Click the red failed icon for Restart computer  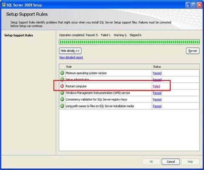pyautogui.click(x=62, y=86)
